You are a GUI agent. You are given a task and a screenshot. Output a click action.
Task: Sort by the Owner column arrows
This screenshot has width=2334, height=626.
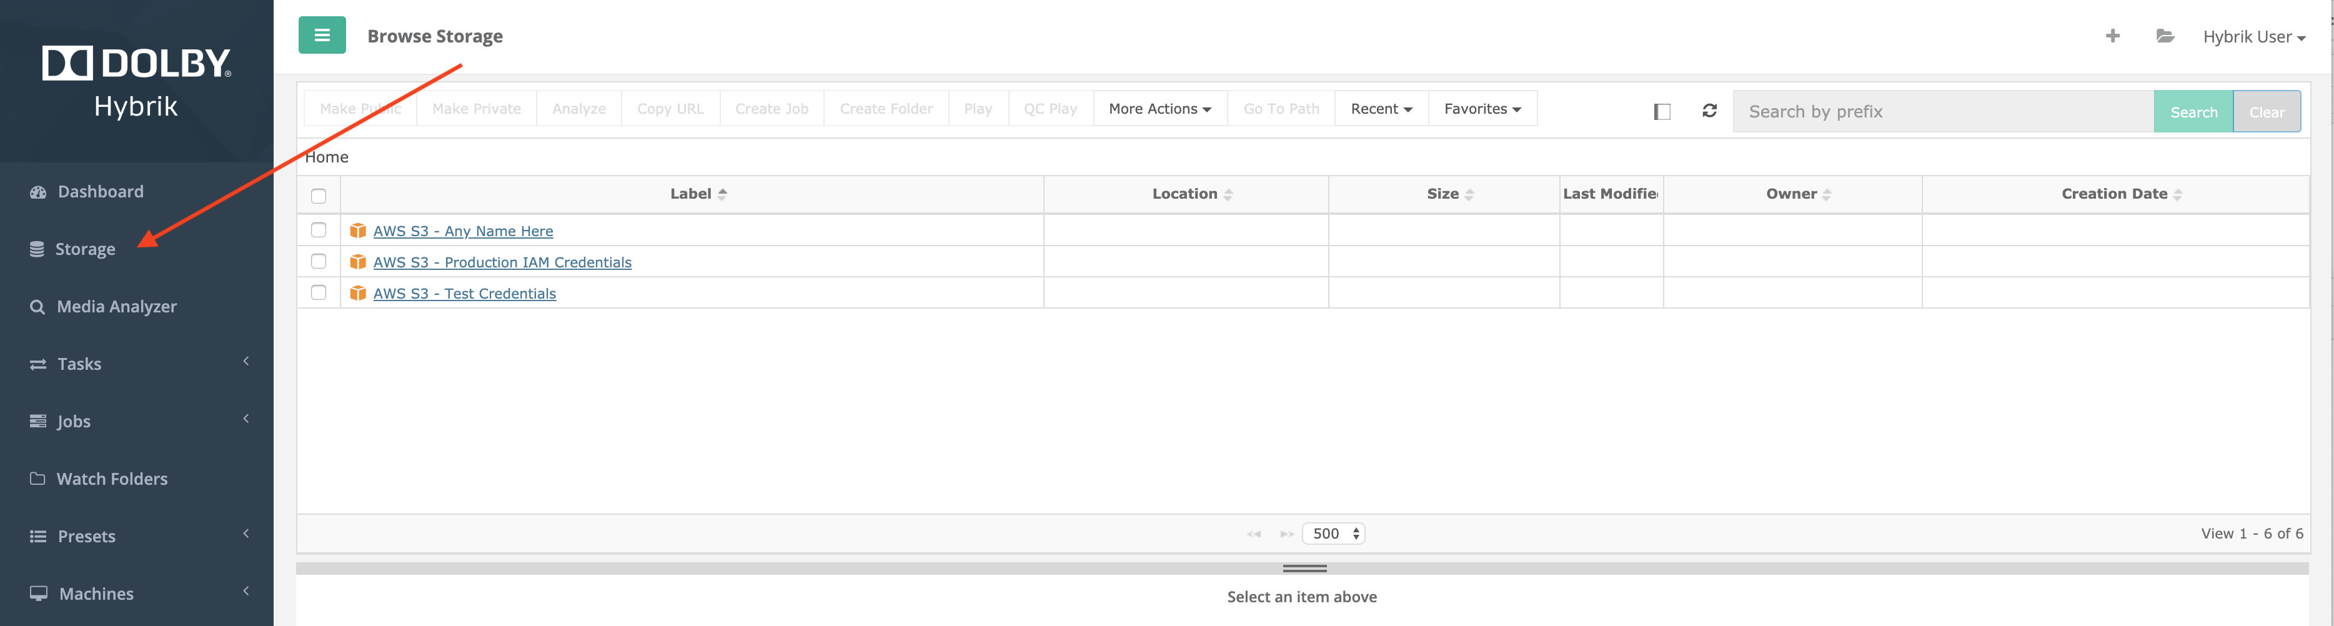click(x=1825, y=194)
